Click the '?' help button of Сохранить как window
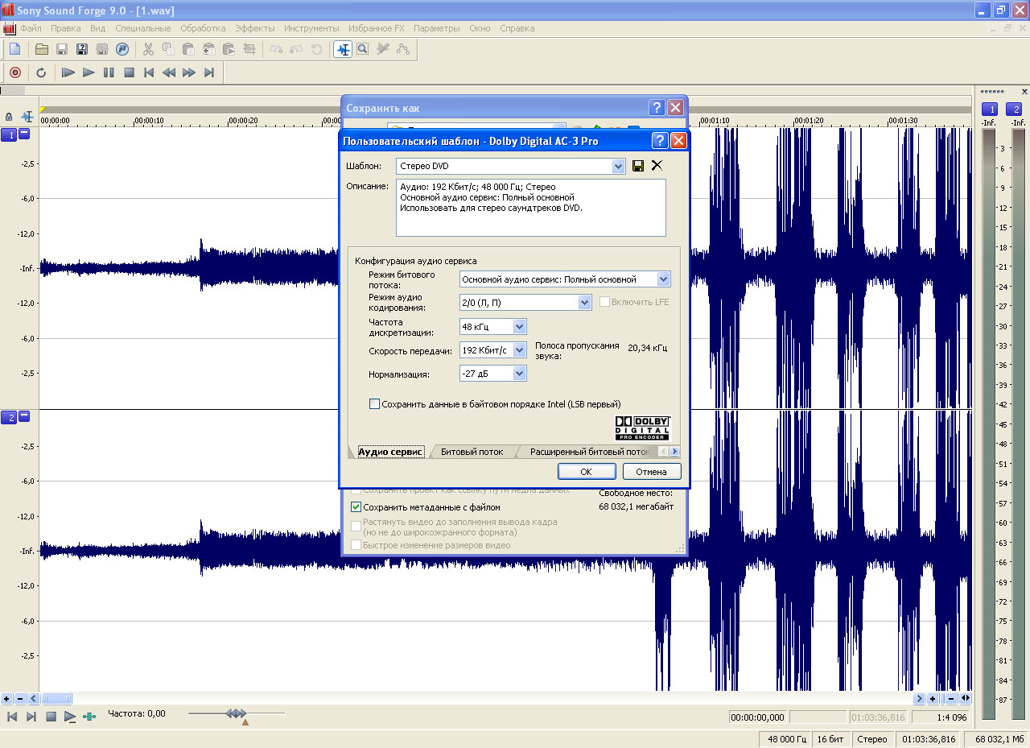 coord(657,108)
